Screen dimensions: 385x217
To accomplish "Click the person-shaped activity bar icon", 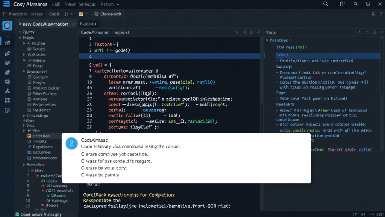I will 8,91.
